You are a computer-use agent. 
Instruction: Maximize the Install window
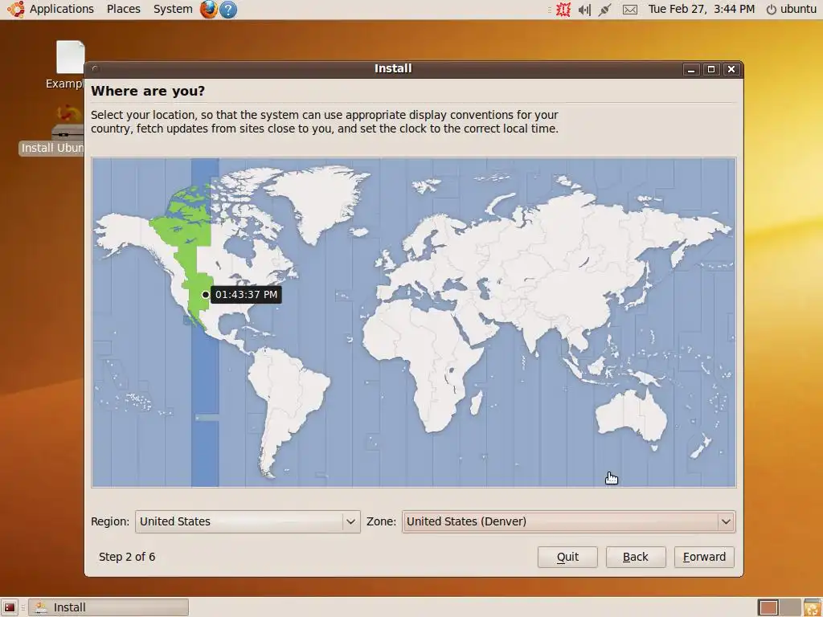(711, 69)
